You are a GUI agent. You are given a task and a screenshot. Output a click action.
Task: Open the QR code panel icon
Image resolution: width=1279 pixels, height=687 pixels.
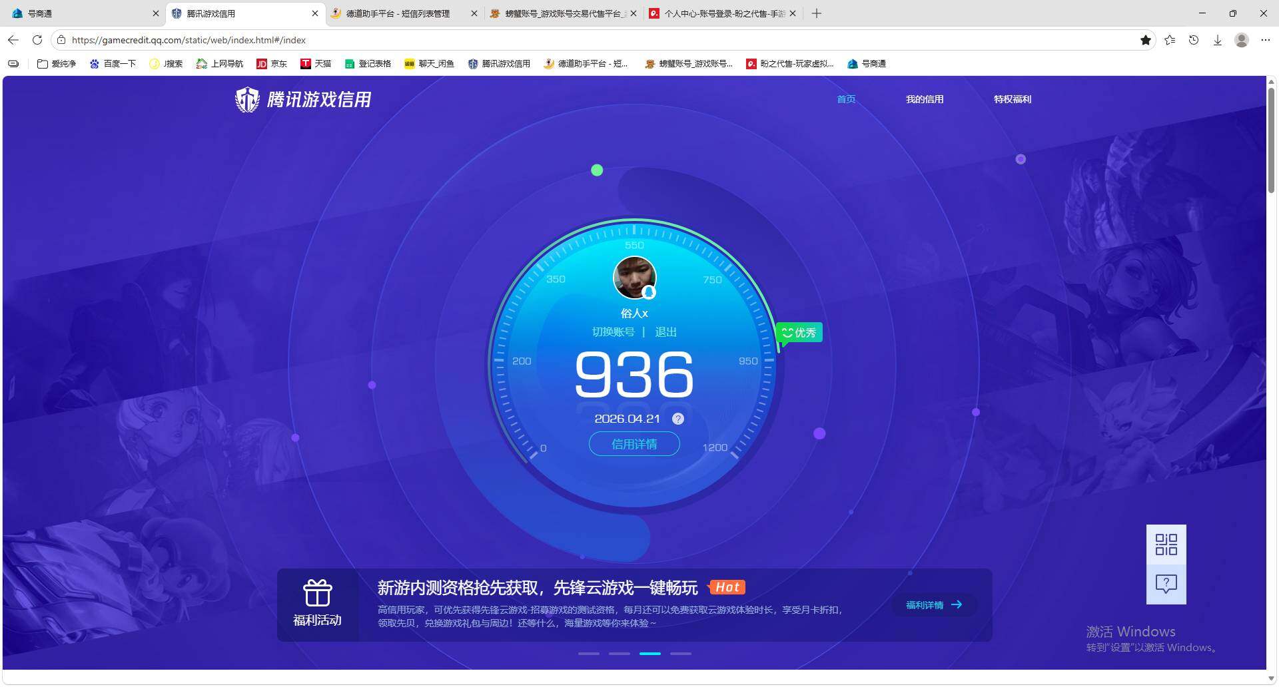click(1166, 545)
